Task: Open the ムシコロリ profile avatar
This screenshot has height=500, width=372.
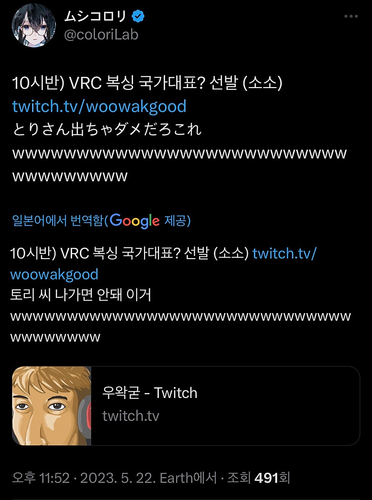Action: [x=34, y=26]
